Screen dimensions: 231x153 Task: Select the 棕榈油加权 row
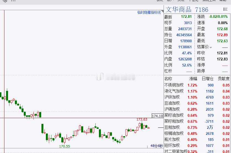pos(197,133)
